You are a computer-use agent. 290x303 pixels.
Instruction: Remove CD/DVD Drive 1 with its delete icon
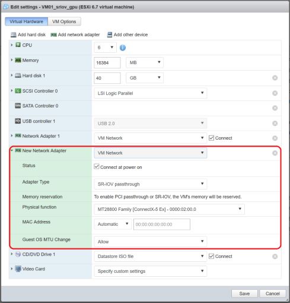coord(275,257)
